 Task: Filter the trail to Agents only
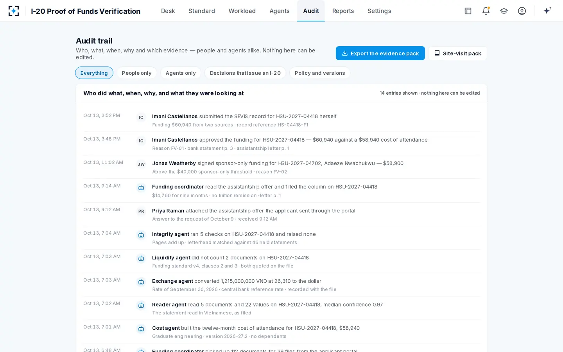(181, 73)
